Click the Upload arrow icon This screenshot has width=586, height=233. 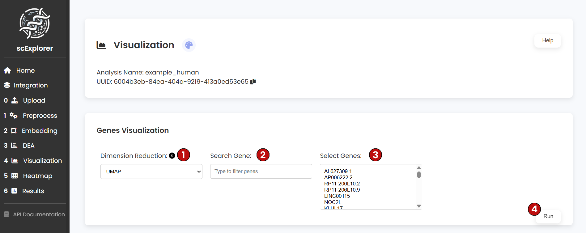click(x=15, y=100)
